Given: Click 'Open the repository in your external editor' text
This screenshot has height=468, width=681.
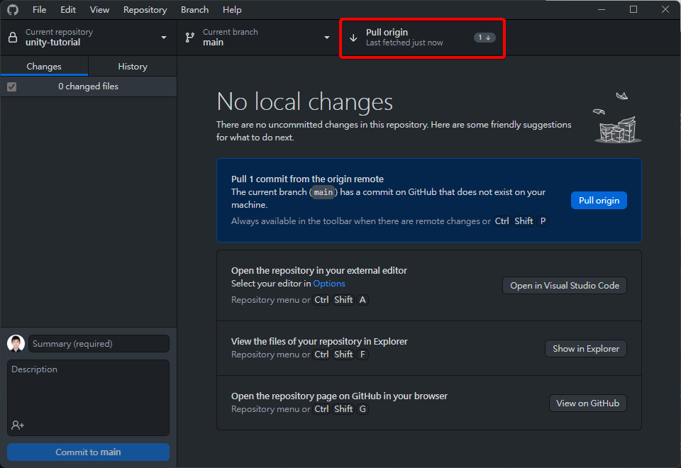Looking at the screenshot, I should (319, 270).
